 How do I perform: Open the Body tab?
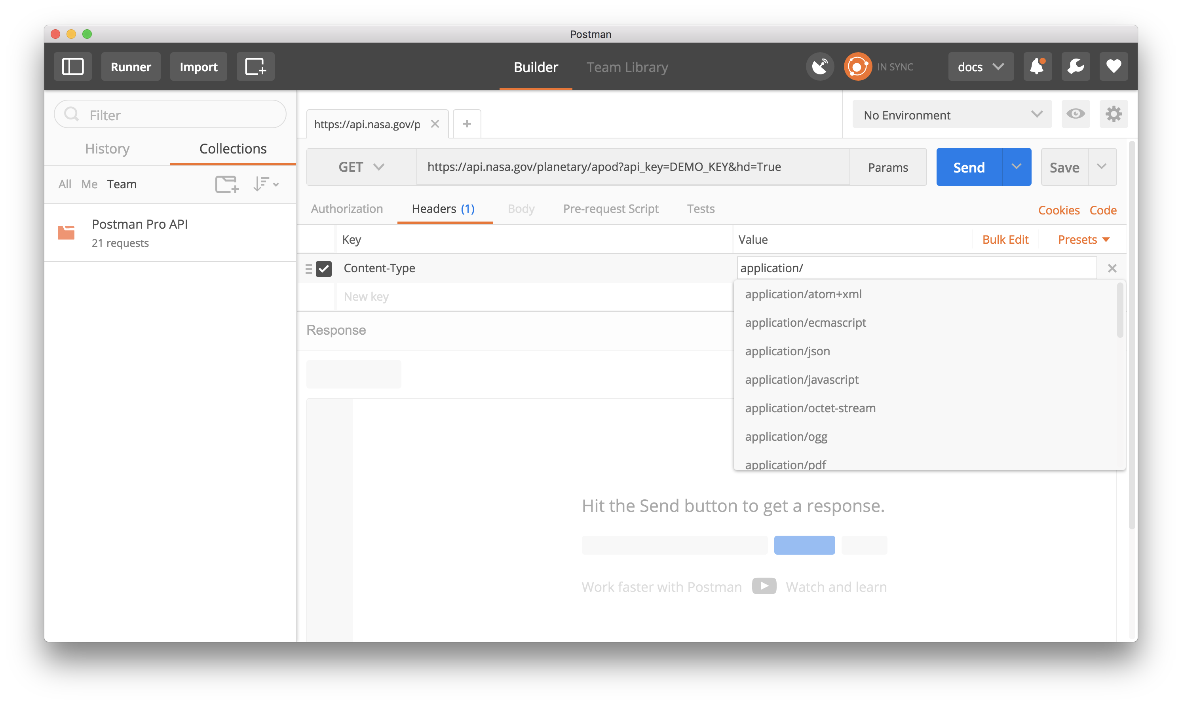521,208
